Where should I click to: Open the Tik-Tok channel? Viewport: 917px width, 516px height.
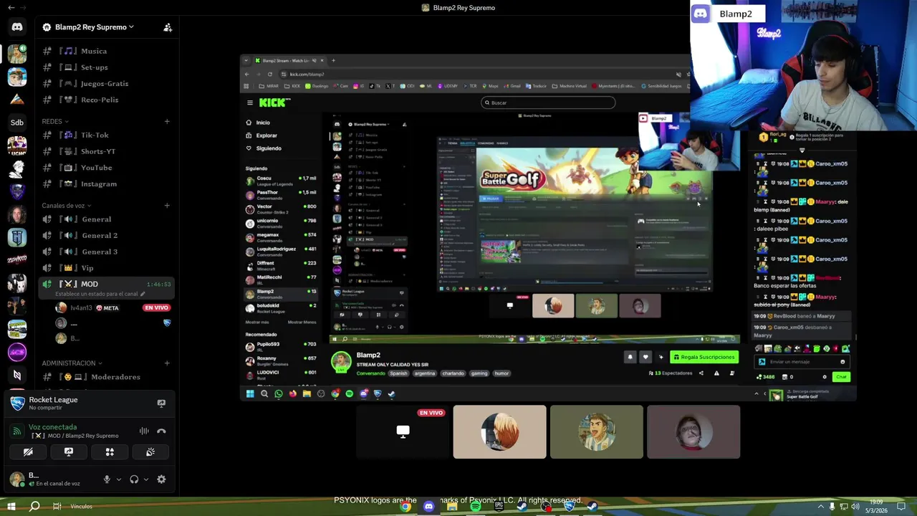[106, 135]
